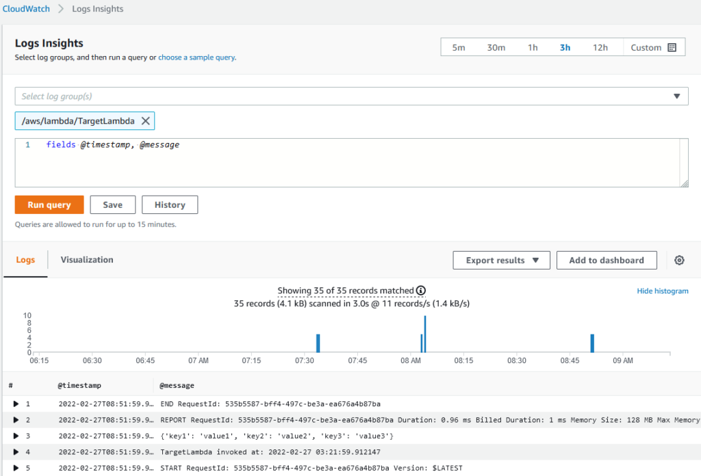Screen dimensions: 701x476
Task: Select the 3h time range
Action: (x=565, y=47)
